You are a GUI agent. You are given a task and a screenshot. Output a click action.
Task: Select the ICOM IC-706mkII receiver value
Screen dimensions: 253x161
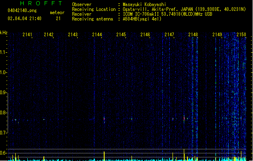click(x=167, y=14)
